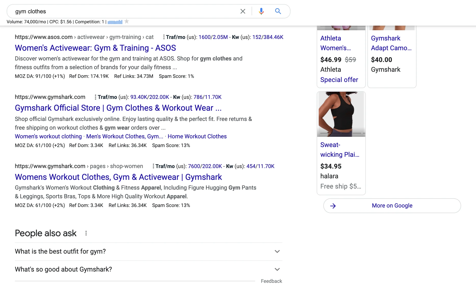Expand "What is the best outfit for gym?"
This screenshot has height=290, width=476.
277,251
